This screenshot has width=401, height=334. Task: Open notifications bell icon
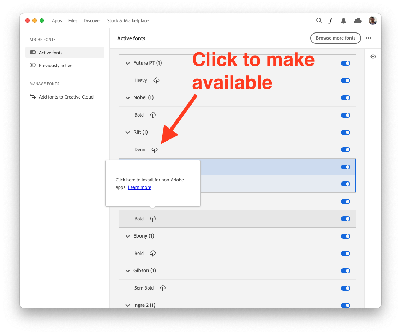(343, 21)
